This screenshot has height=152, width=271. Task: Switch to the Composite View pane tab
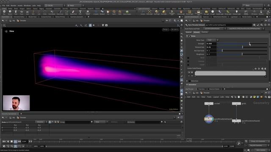click(x=46, y=17)
